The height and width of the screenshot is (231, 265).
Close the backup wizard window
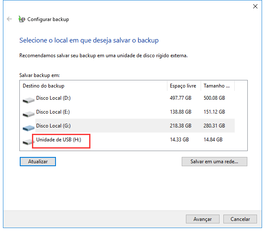coord(255,6)
